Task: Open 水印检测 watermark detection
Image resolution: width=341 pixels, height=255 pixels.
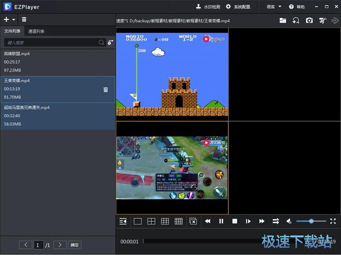Action: (x=208, y=7)
